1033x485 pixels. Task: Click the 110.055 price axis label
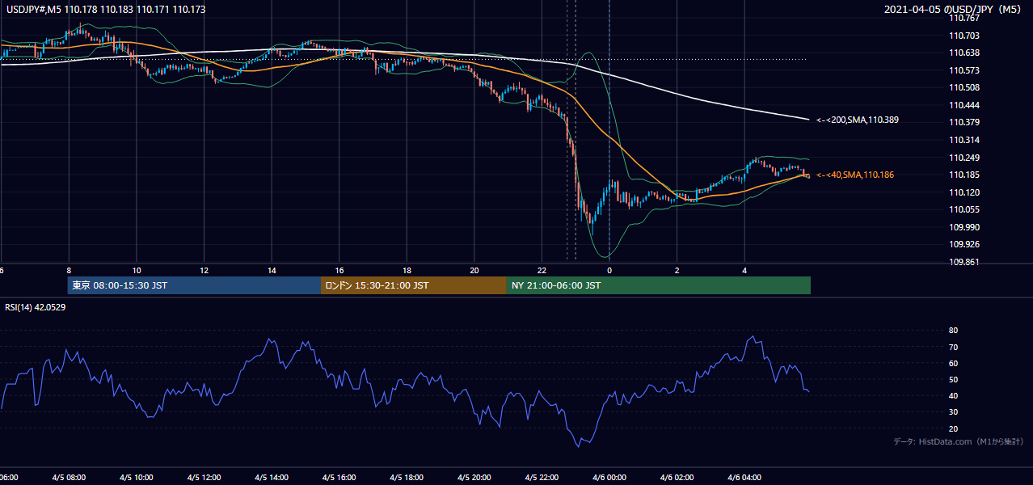(965, 209)
